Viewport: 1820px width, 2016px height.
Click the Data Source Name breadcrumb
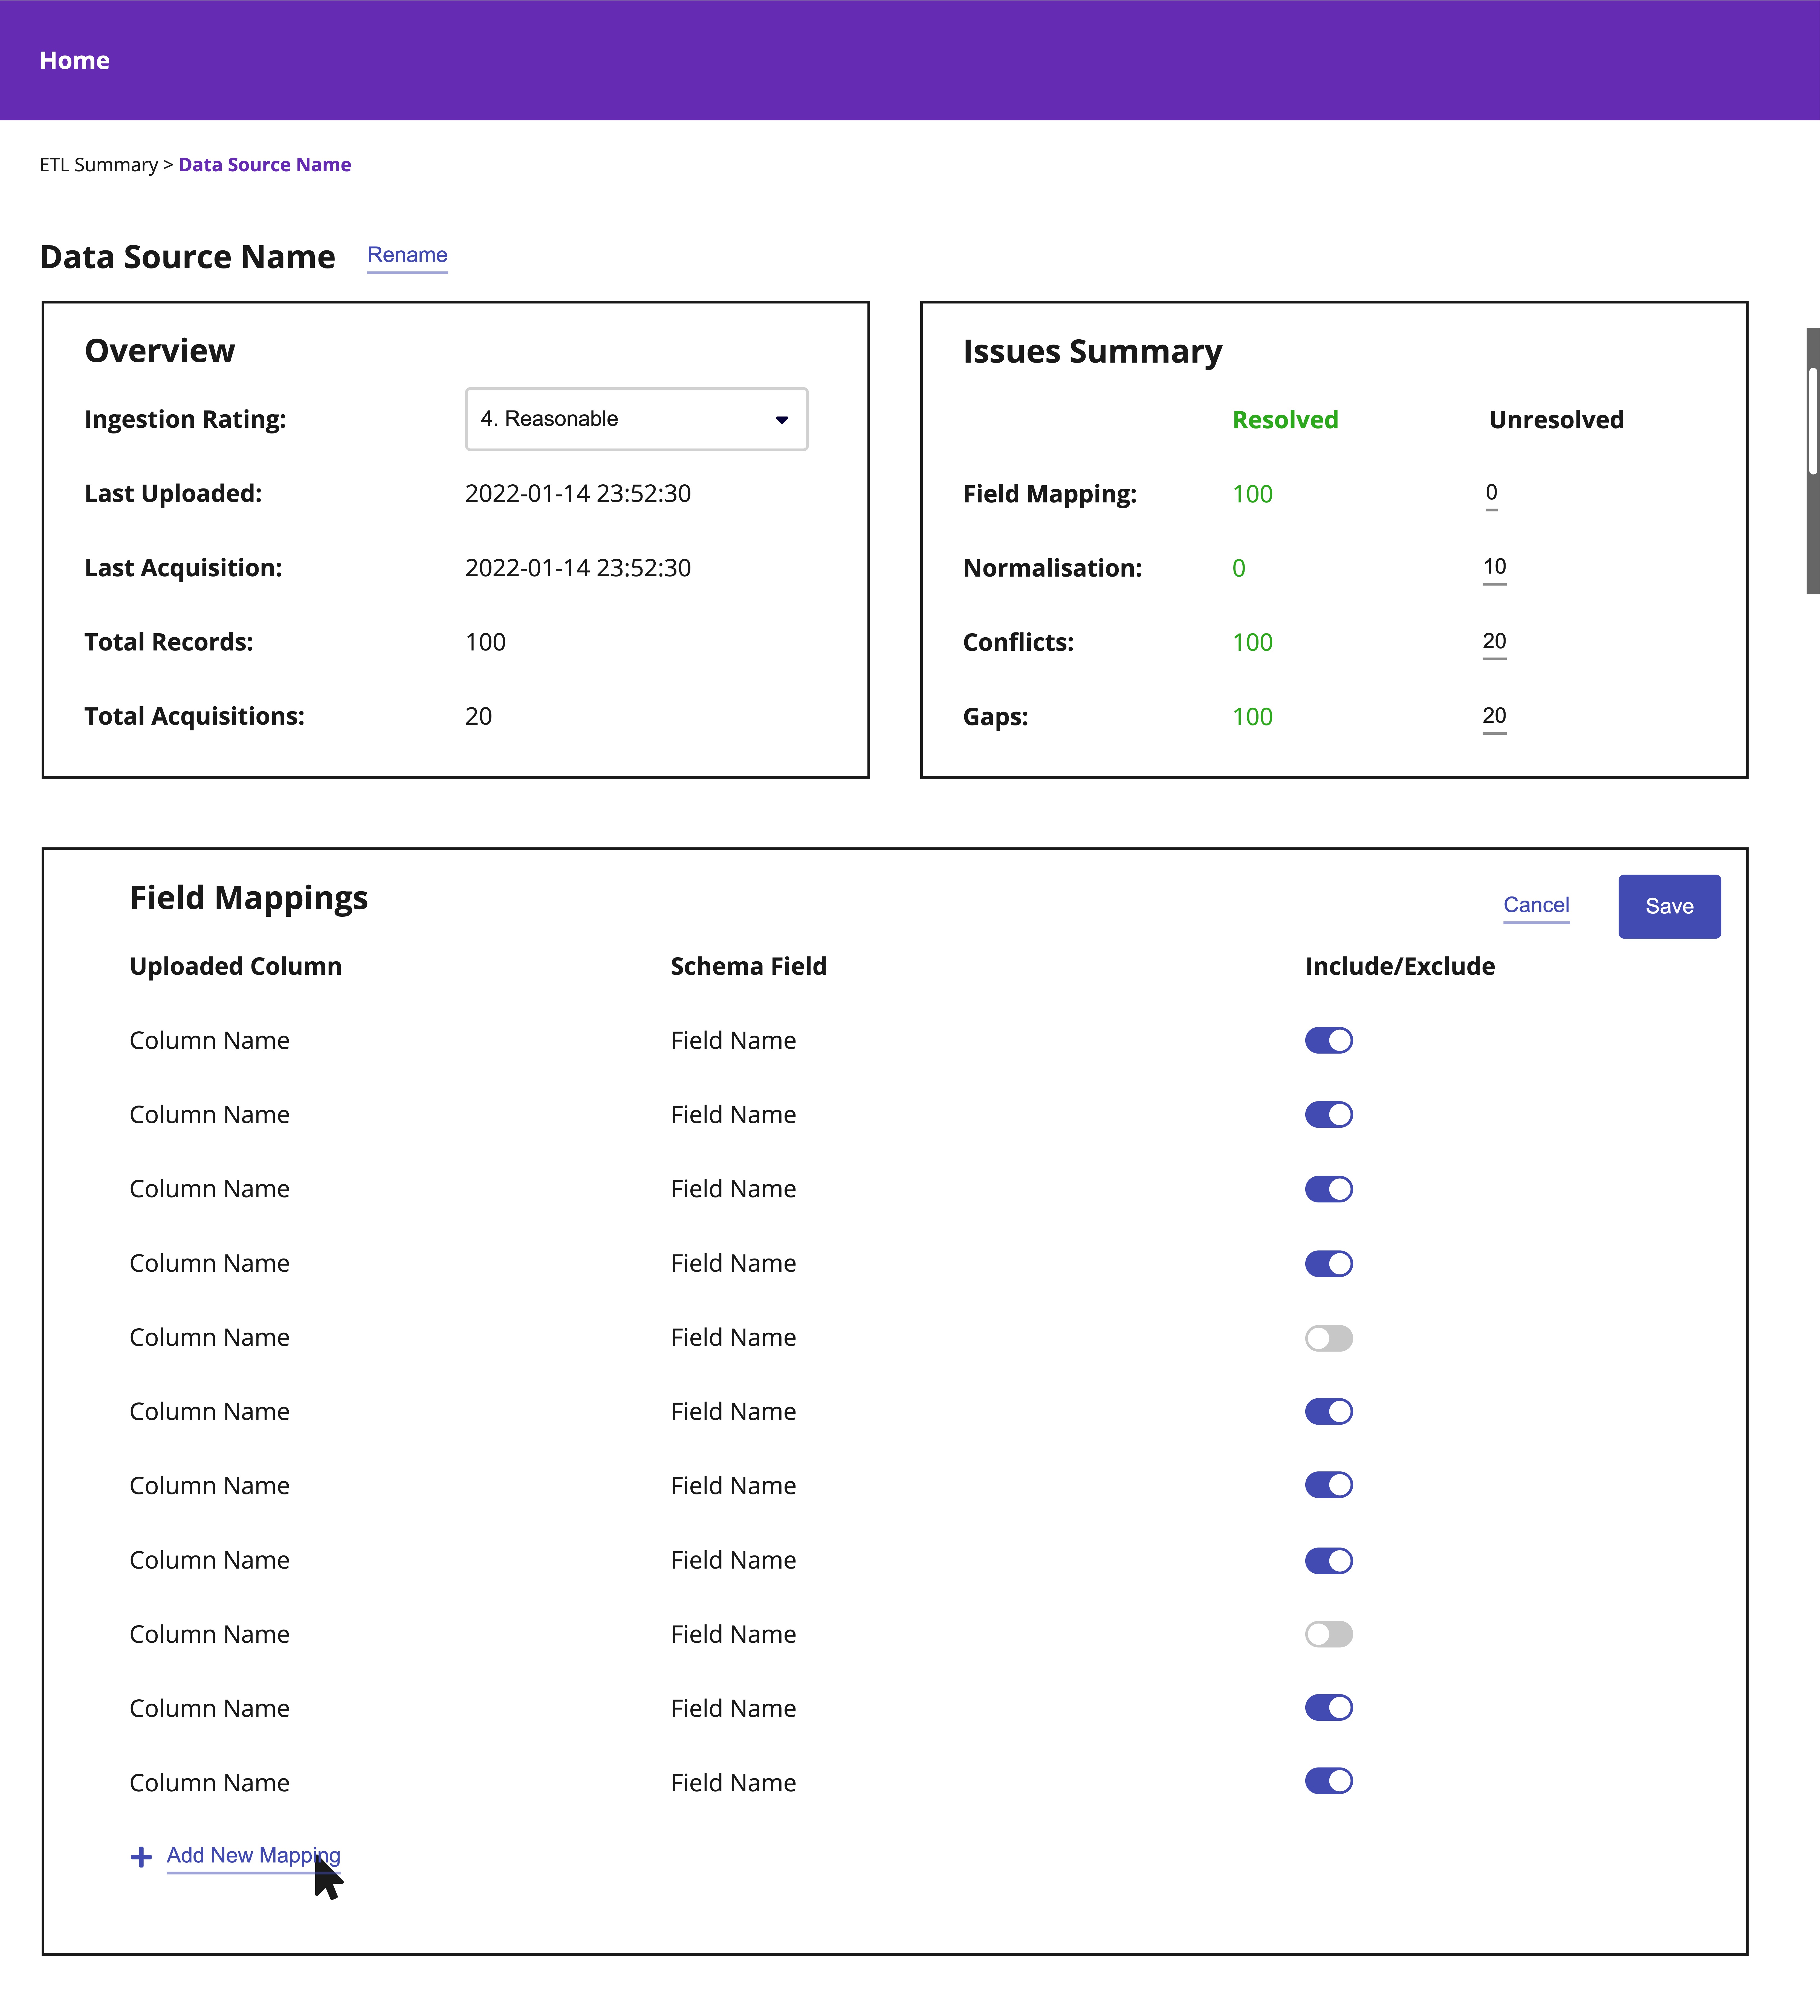click(265, 165)
